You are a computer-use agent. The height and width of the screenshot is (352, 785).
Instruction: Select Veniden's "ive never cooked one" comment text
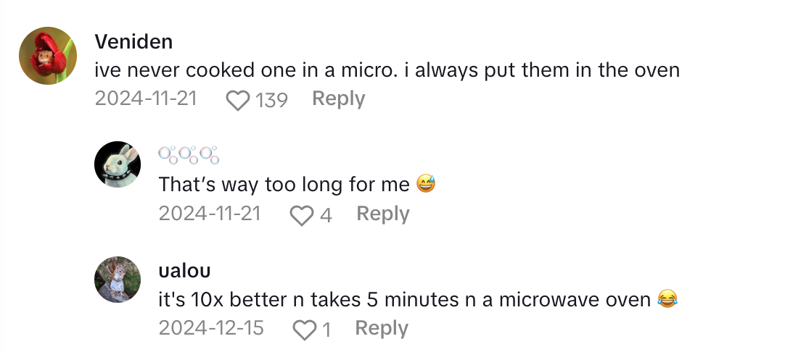[387, 70]
